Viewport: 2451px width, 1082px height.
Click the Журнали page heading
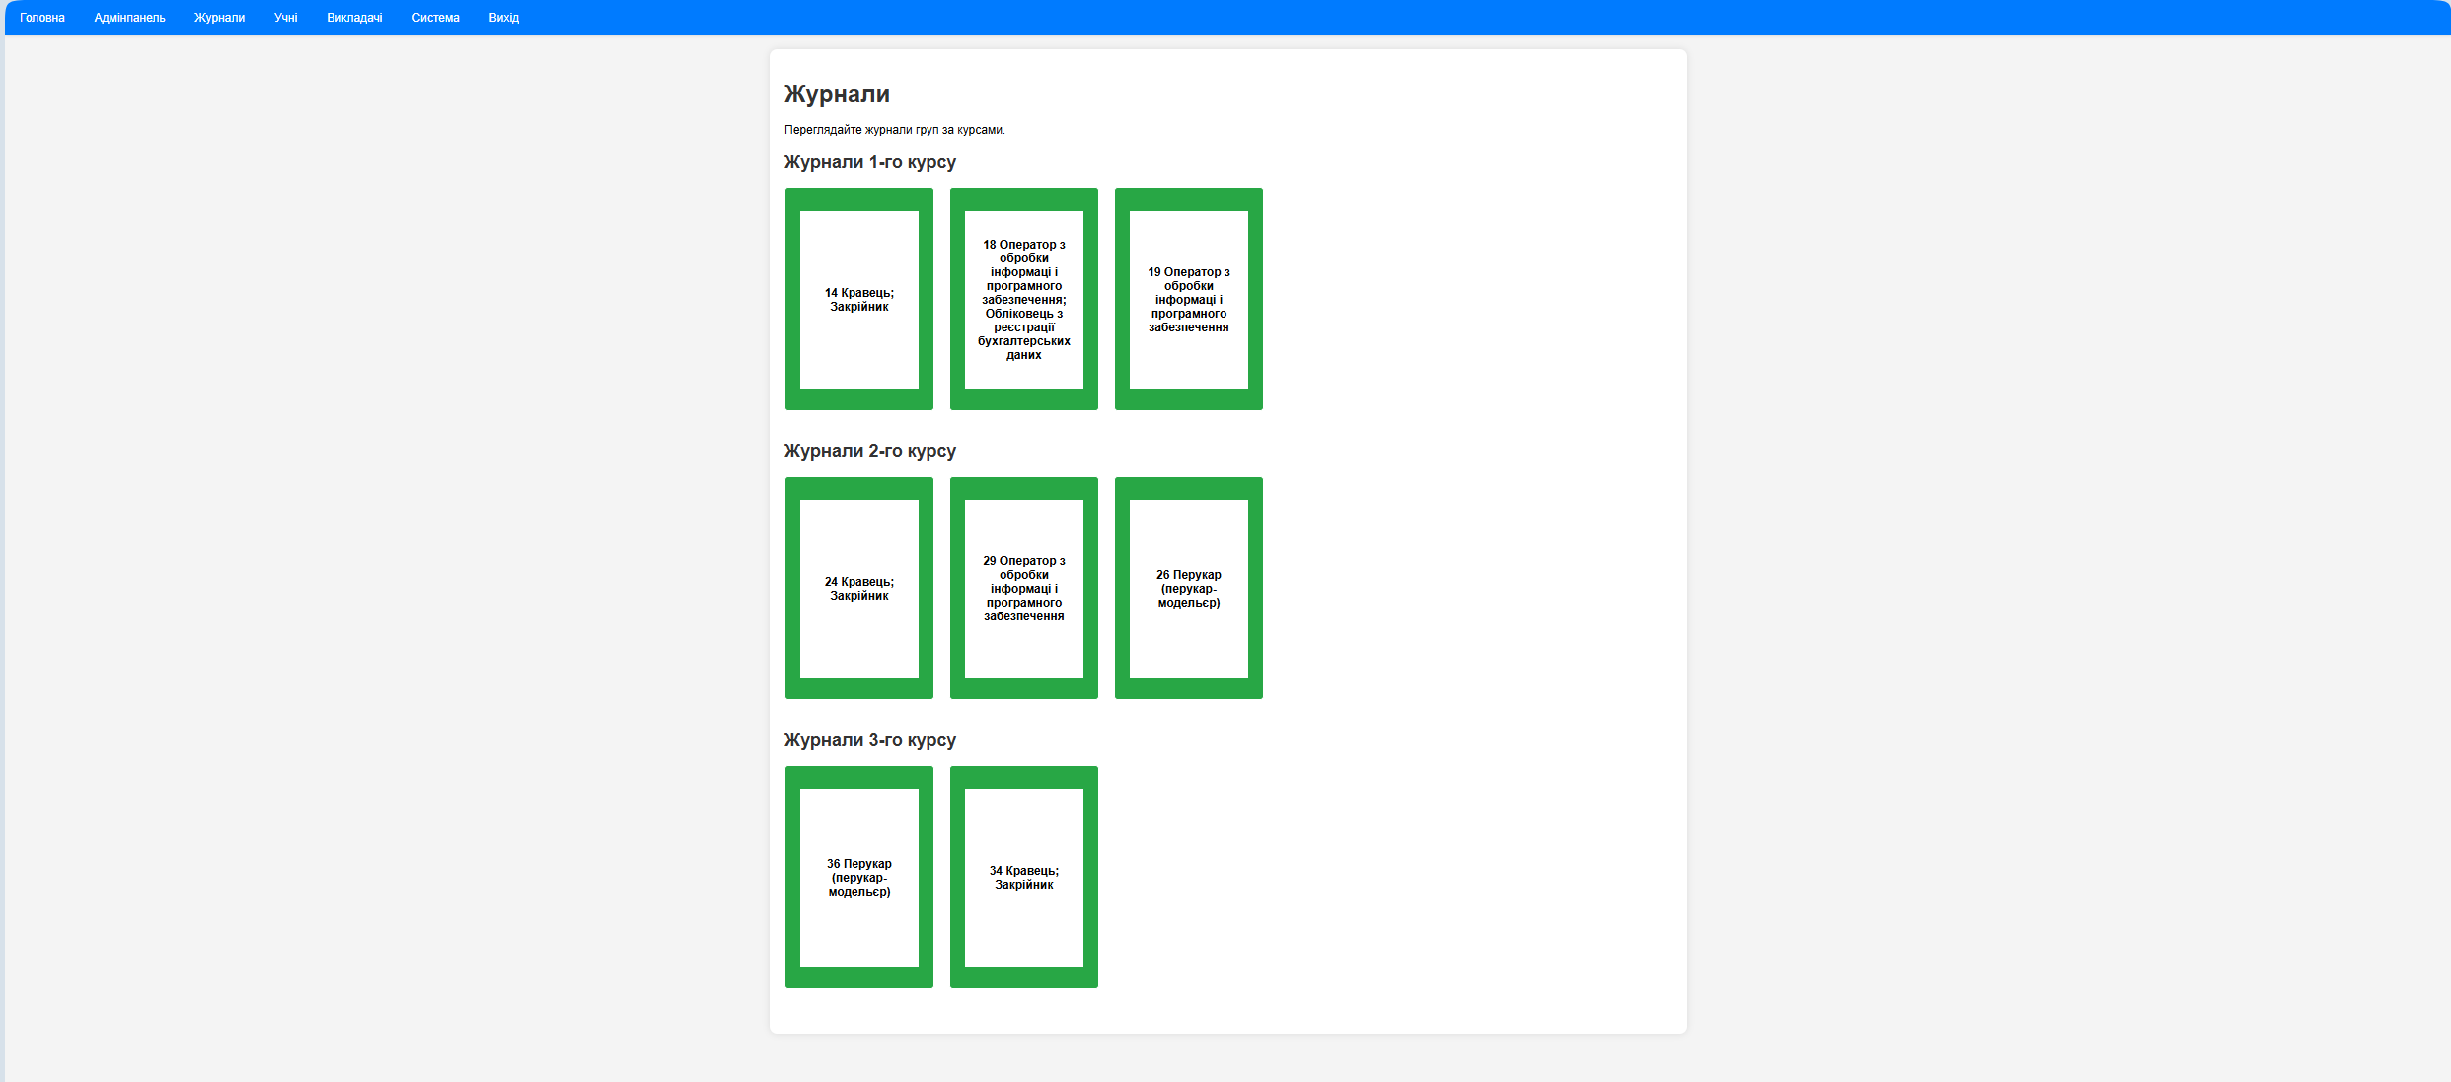[x=837, y=94]
